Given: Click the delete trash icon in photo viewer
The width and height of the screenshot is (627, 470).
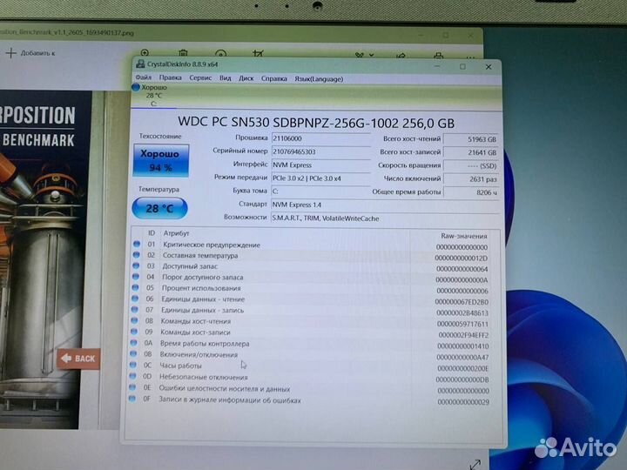Looking at the screenshot, I should 183,53.
